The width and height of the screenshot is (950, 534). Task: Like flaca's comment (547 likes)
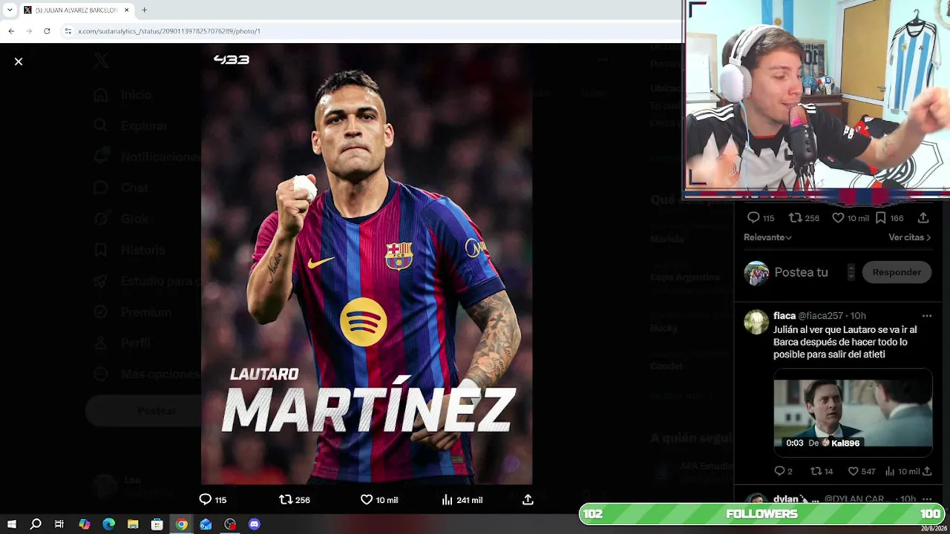[853, 472]
